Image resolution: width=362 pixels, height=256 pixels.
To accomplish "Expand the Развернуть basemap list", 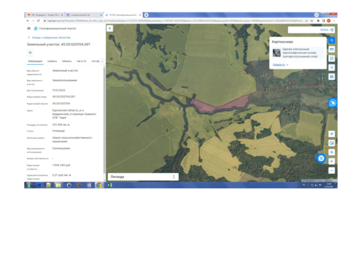I will pyautogui.click(x=280, y=65).
